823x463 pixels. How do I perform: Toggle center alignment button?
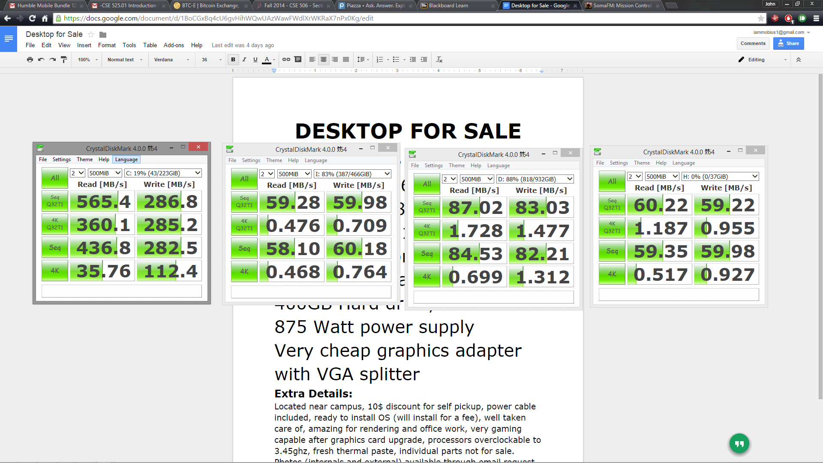click(324, 60)
